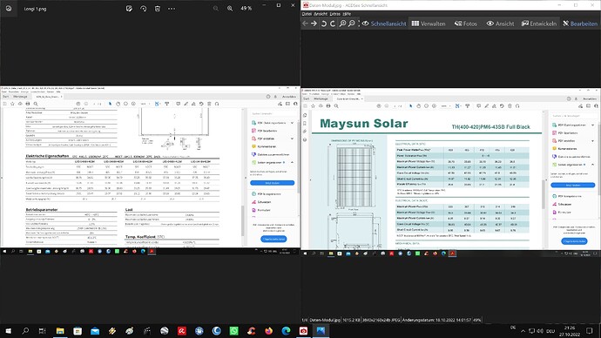Open Windows taskbar search

(25, 330)
